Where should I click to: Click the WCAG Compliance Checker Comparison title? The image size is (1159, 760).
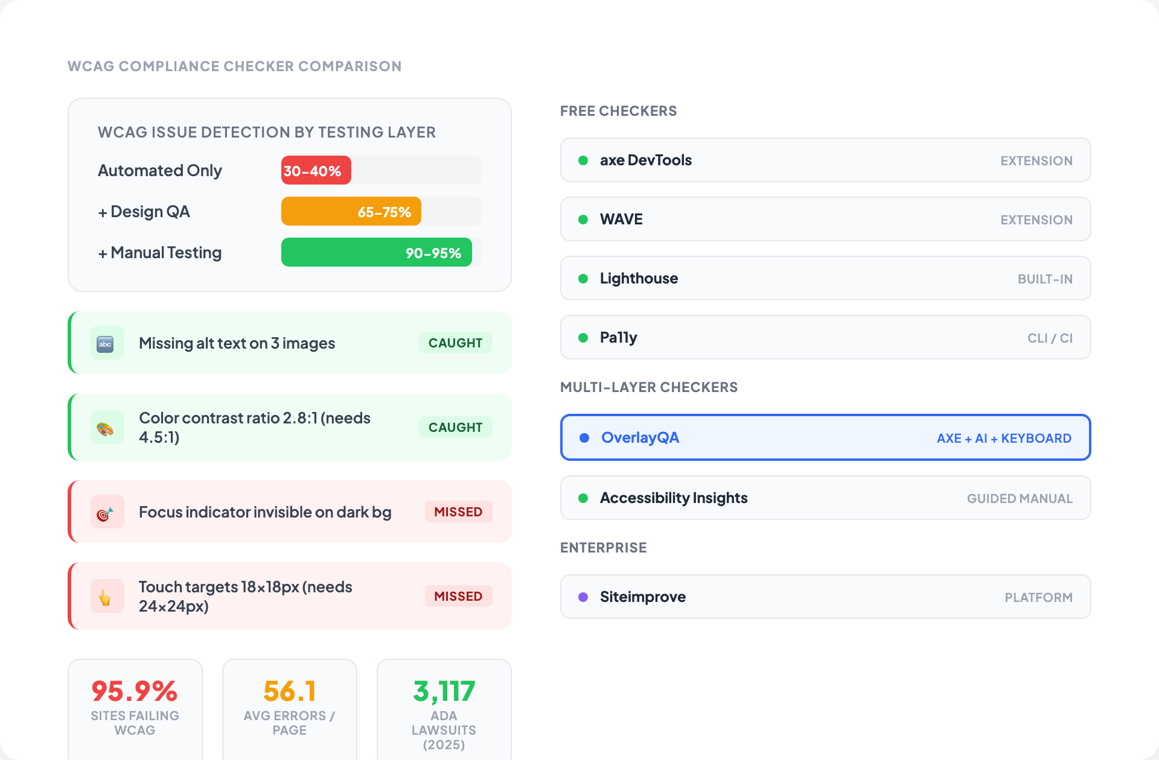point(235,66)
